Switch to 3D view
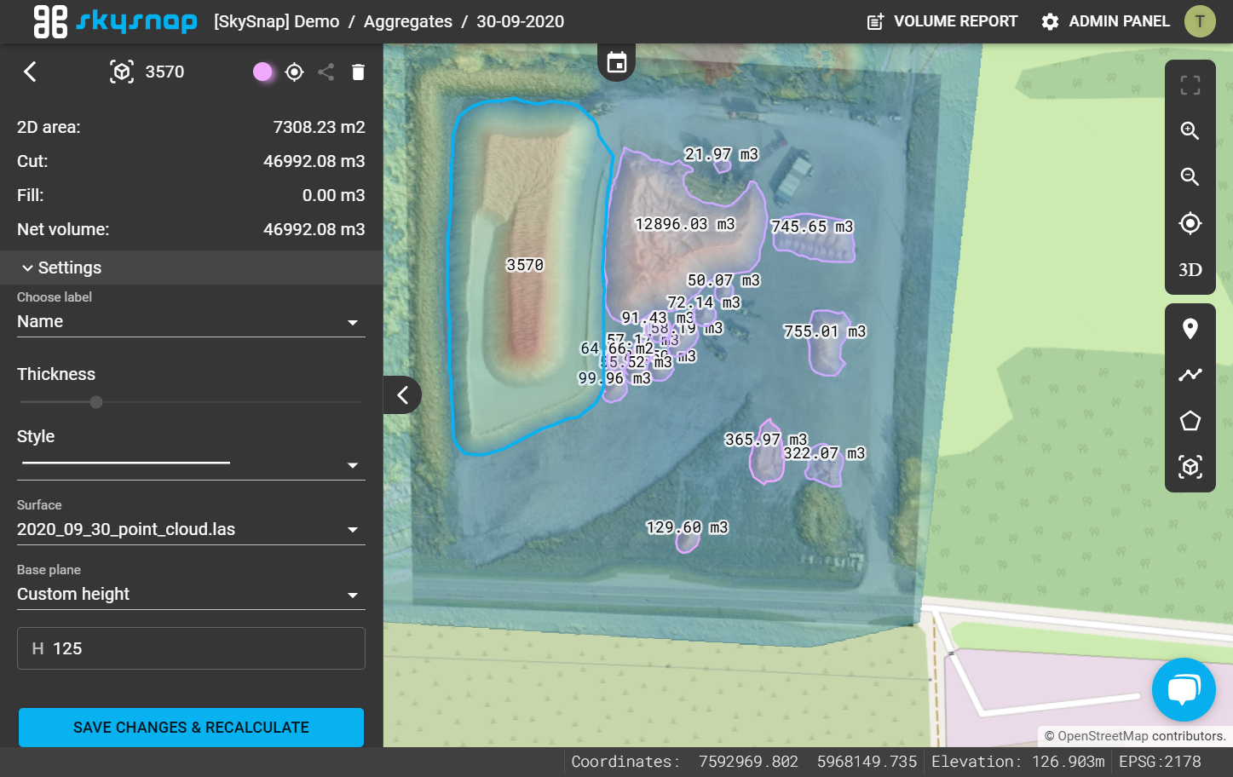The image size is (1233, 777). tap(1190, 270)
